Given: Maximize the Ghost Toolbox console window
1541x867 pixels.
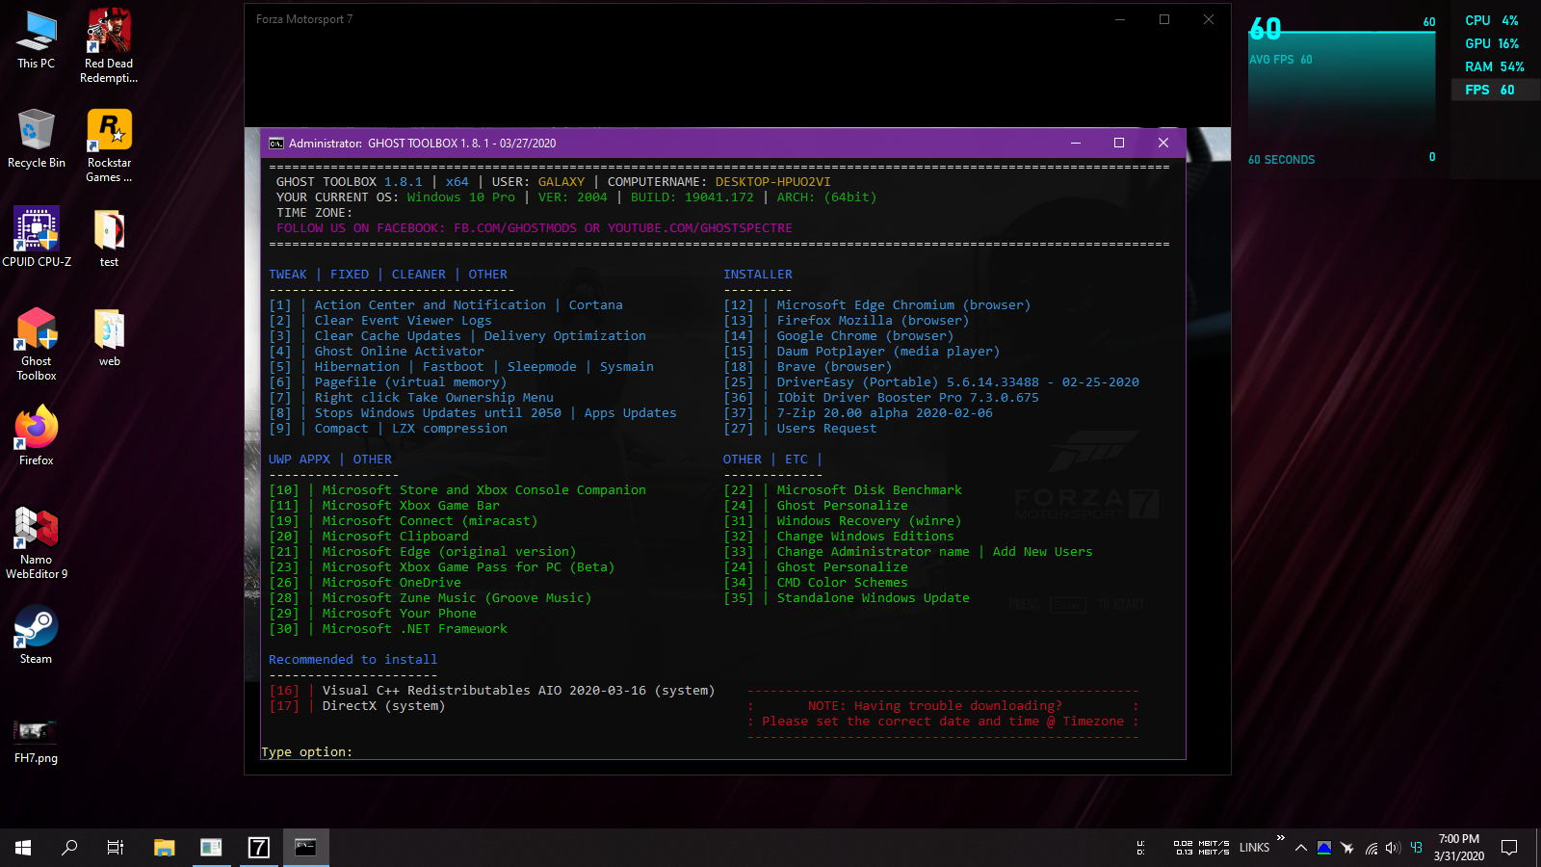Looking at the screenshot, I should pos(1119,143).
